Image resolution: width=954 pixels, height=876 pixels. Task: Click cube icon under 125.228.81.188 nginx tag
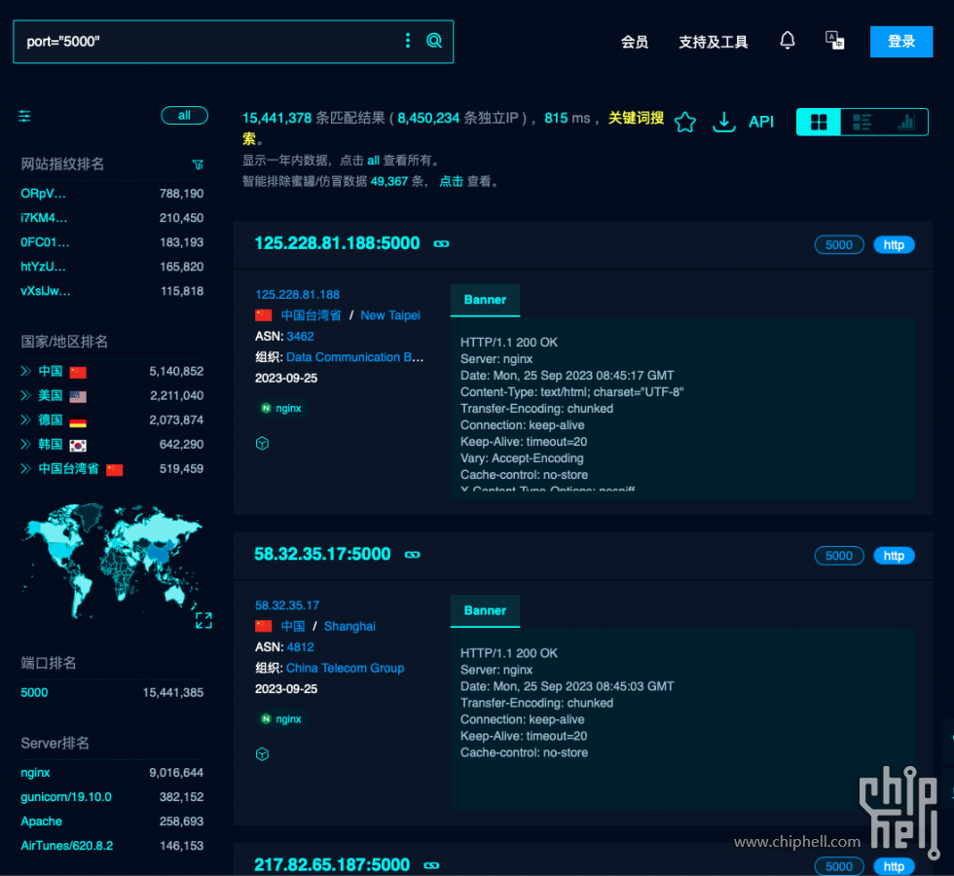[x=262, y=444]
